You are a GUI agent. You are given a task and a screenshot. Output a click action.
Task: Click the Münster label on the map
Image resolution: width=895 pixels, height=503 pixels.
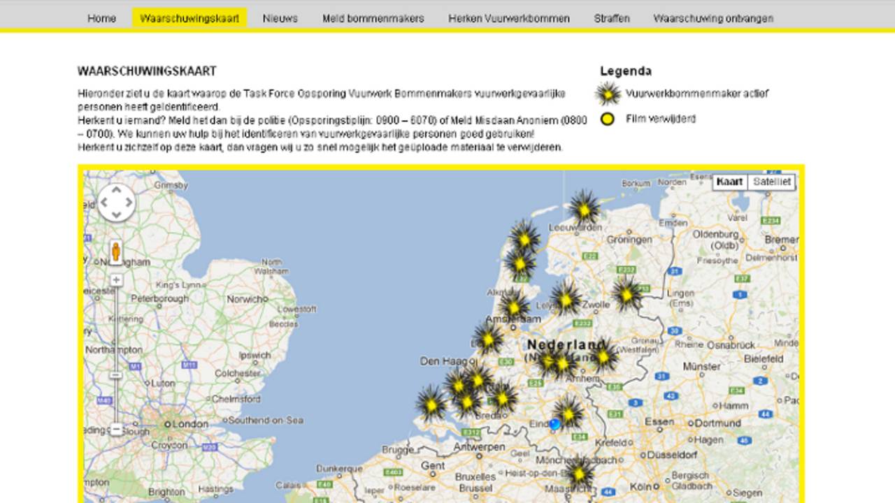point(701,365)
